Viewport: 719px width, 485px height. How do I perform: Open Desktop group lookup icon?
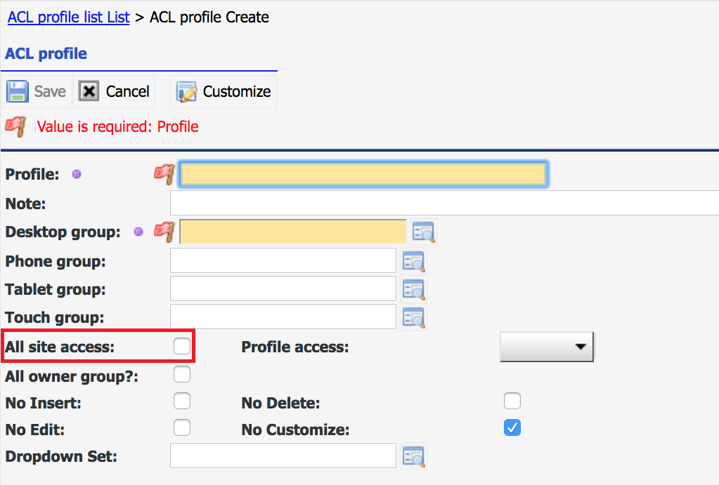pyautogui.click(x=423, y=232)
